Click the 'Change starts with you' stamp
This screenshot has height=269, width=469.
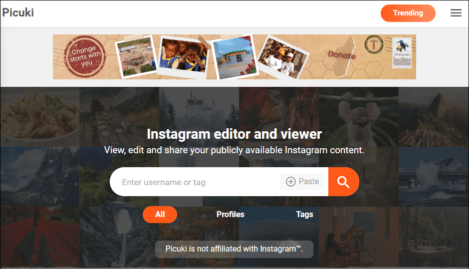85,56
